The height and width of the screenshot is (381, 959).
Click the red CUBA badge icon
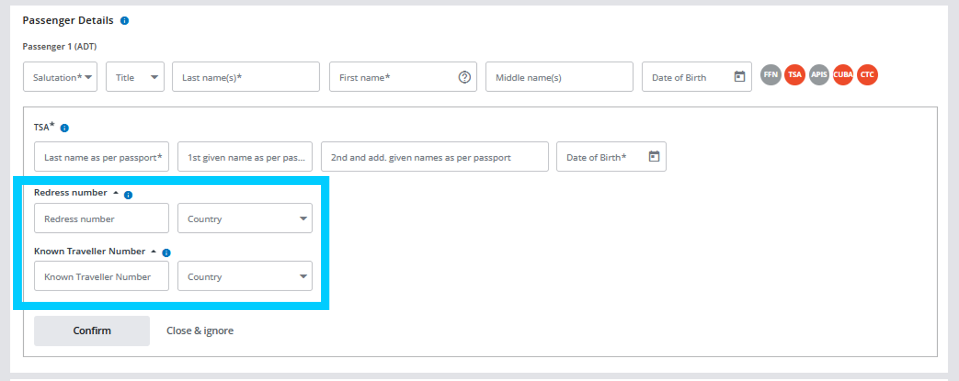[843, 75]
